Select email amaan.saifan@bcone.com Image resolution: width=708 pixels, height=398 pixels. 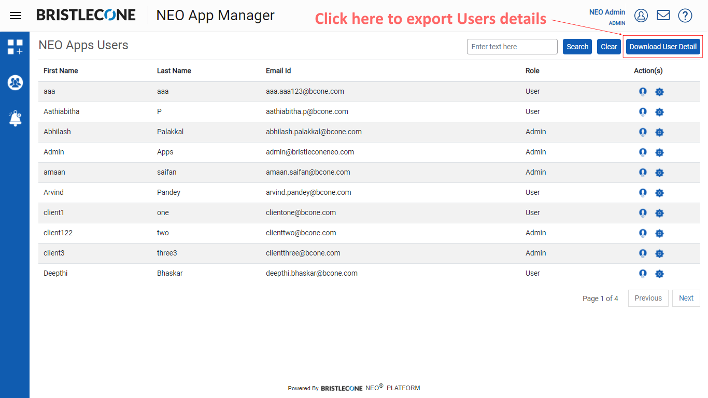pos(308,172)
